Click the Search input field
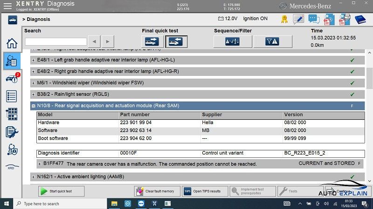Viewport: 373px width, 209px height. 56,41
